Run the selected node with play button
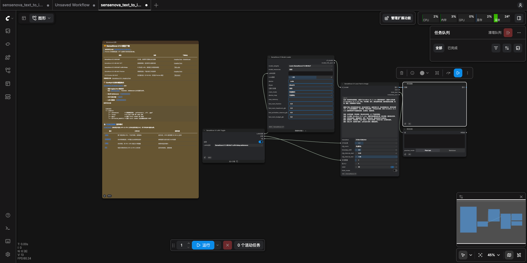The height and width of the screenshot is (263, 527). pyautogui.click(x=458, y=73)
